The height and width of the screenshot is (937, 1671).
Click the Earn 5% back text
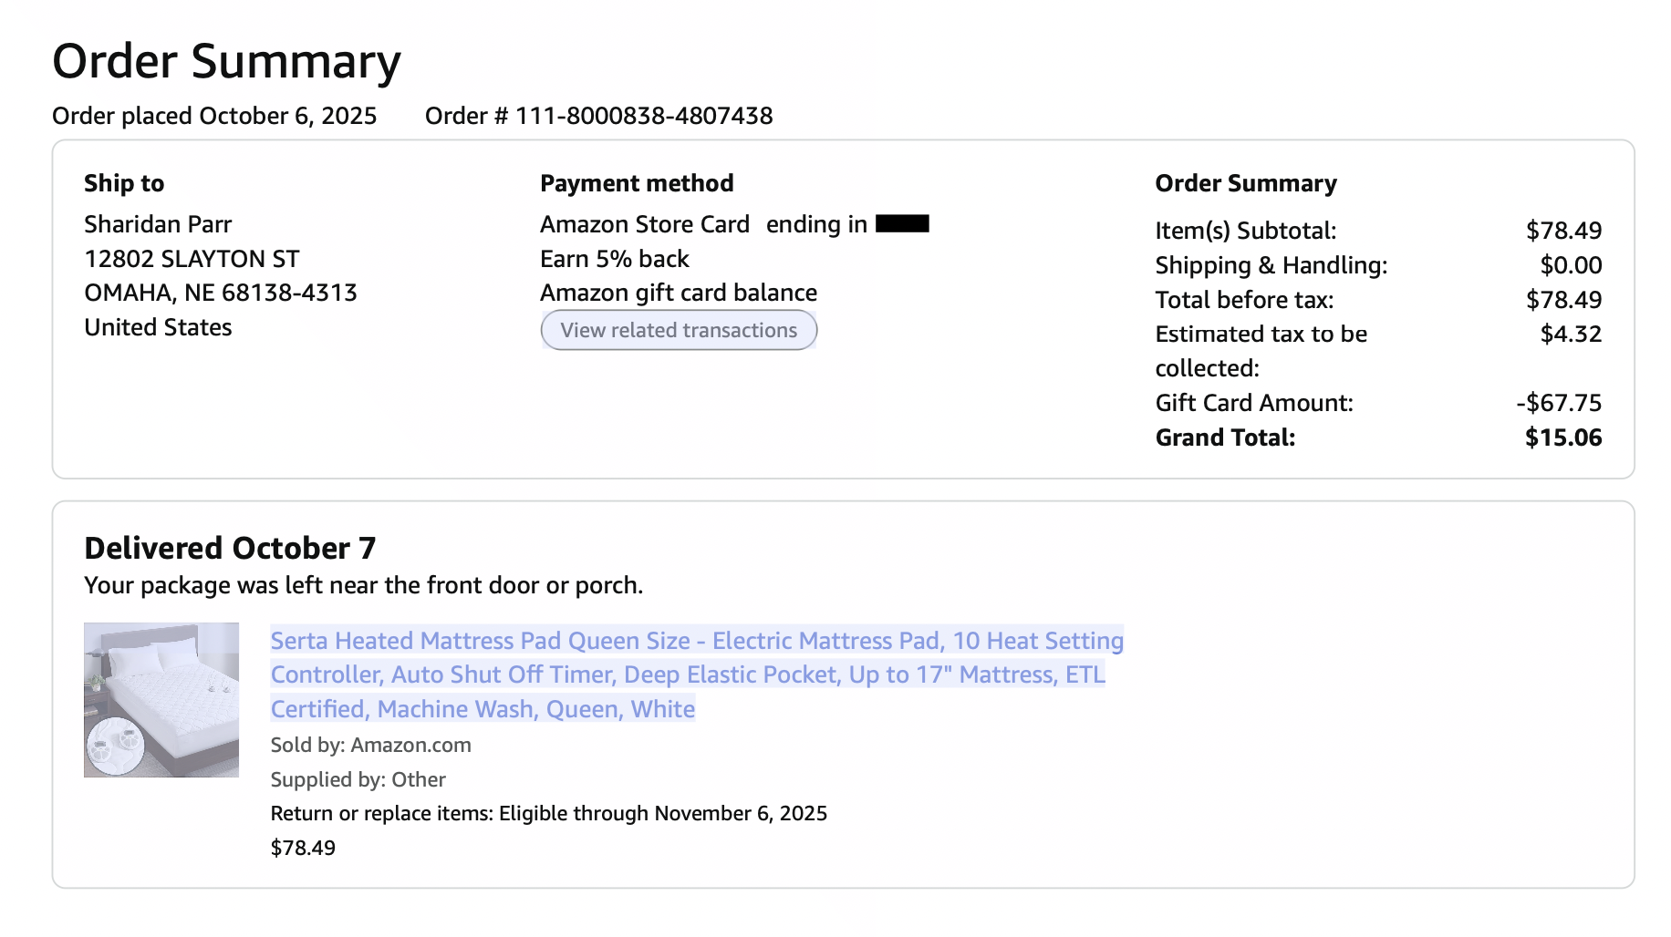[x=615, y=259]
